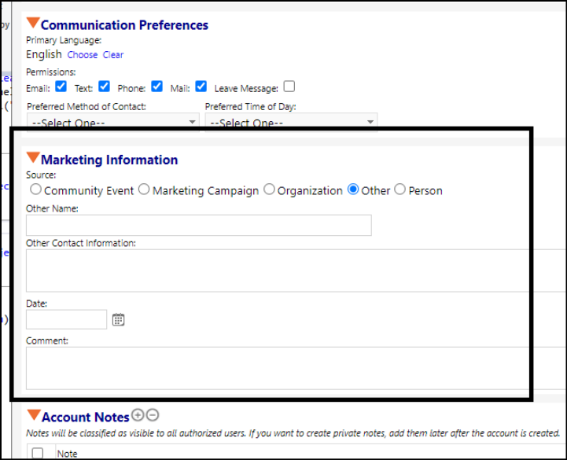Select Other source radio button
This screenshot has height=460, width=567.
click(x=353, y=190)
